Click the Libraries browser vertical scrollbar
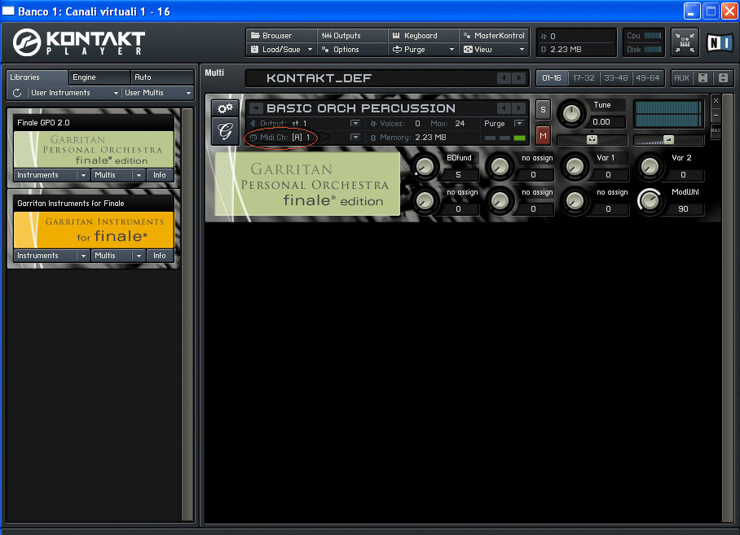This screenshot has width=740, height=535. tap(187, 314)
